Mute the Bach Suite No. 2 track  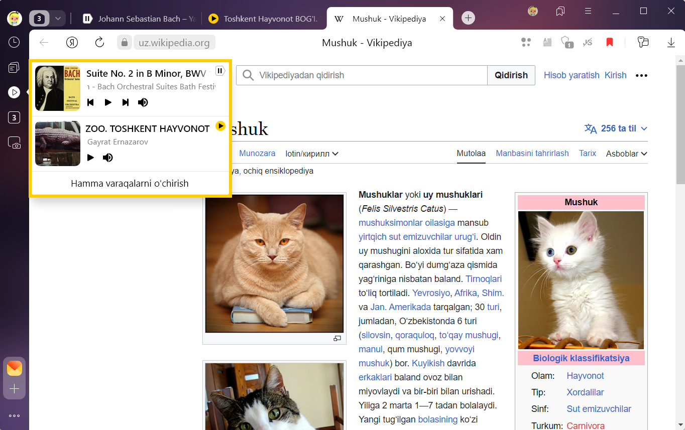(x=143, y=102)
